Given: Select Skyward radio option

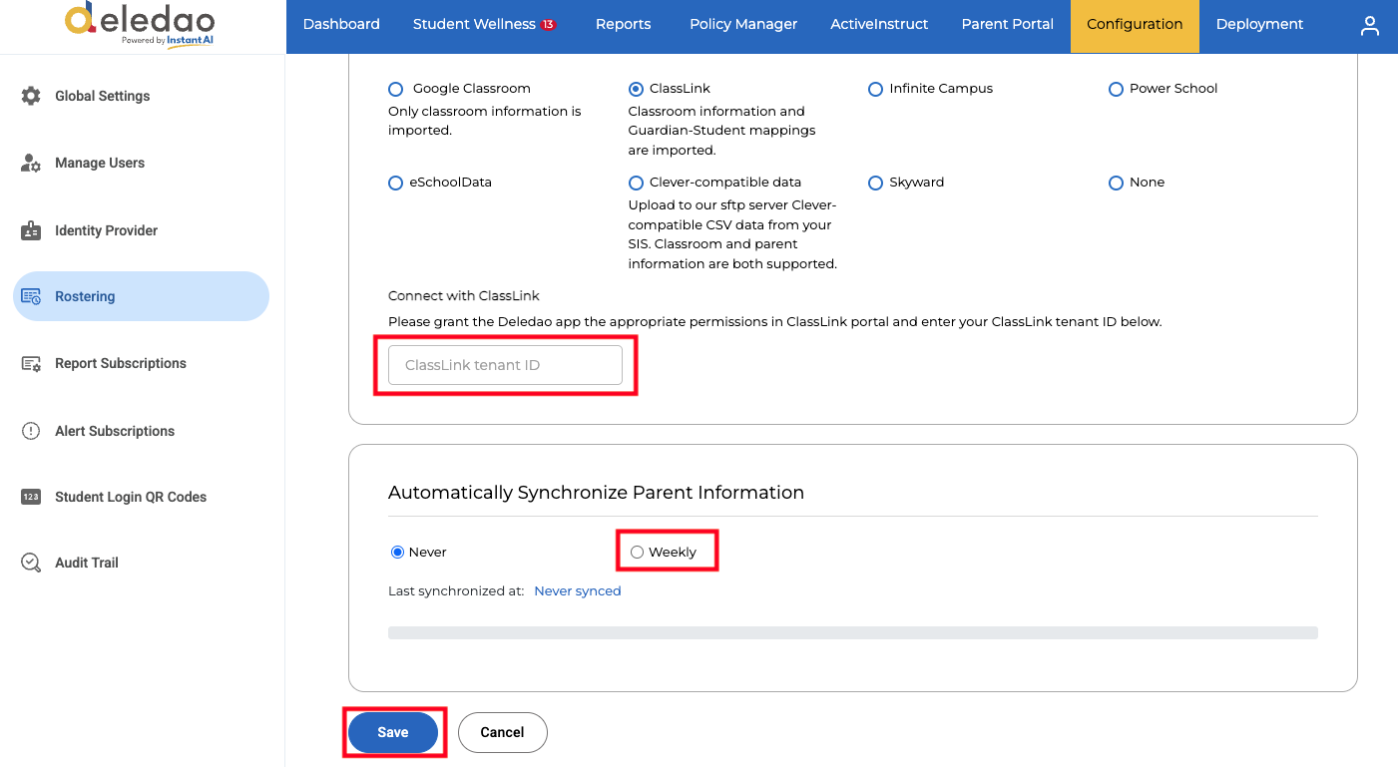Looking at the screenshot, I should 875,183.
